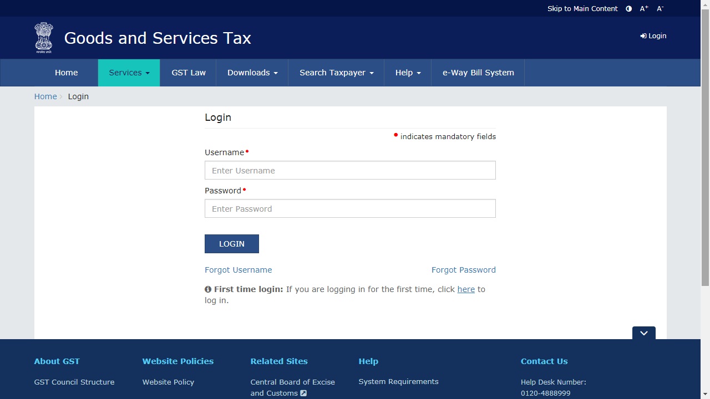Expand the Help navigation menu
Screen dimensions: 710x399
click(x=408, y=73)
